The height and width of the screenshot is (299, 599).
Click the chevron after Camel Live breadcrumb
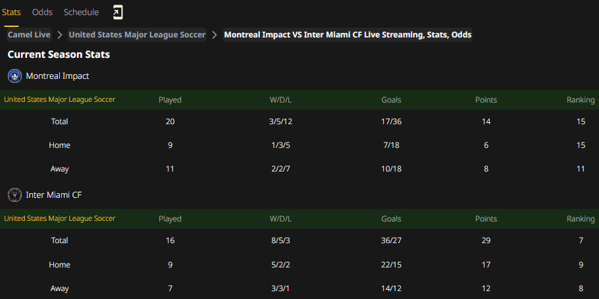point(60,35)
